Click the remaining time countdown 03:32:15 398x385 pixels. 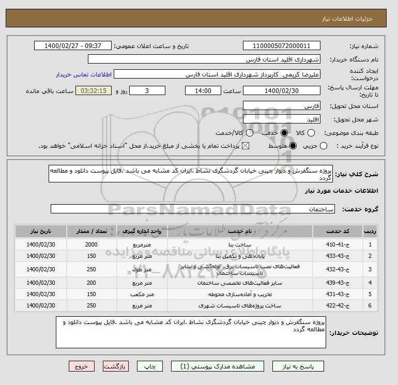coord(94,90)
